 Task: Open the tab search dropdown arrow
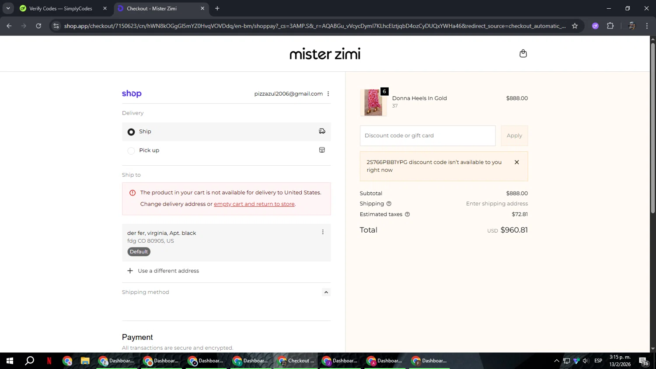pyautogui.click(x=8, y=8)
